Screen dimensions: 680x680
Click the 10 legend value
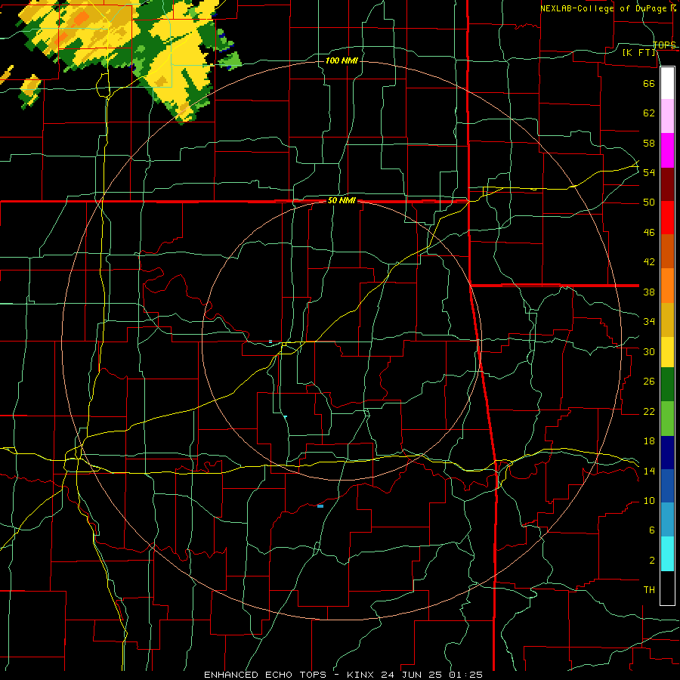(649, 500)
